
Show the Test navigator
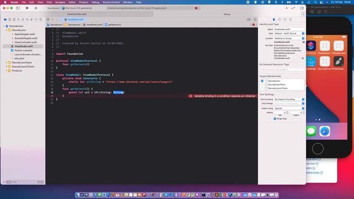click(27, 20)
